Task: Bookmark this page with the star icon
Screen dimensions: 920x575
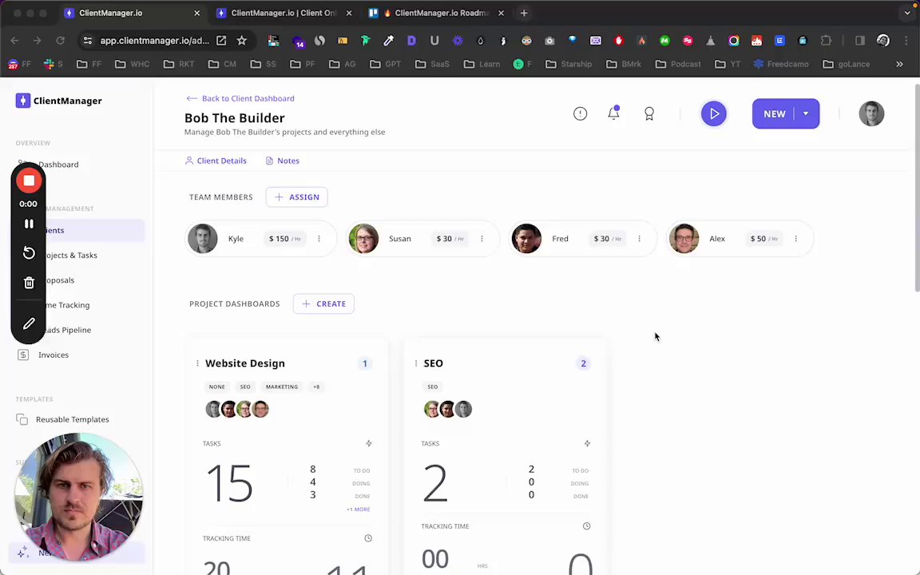Action: (242, 41)
